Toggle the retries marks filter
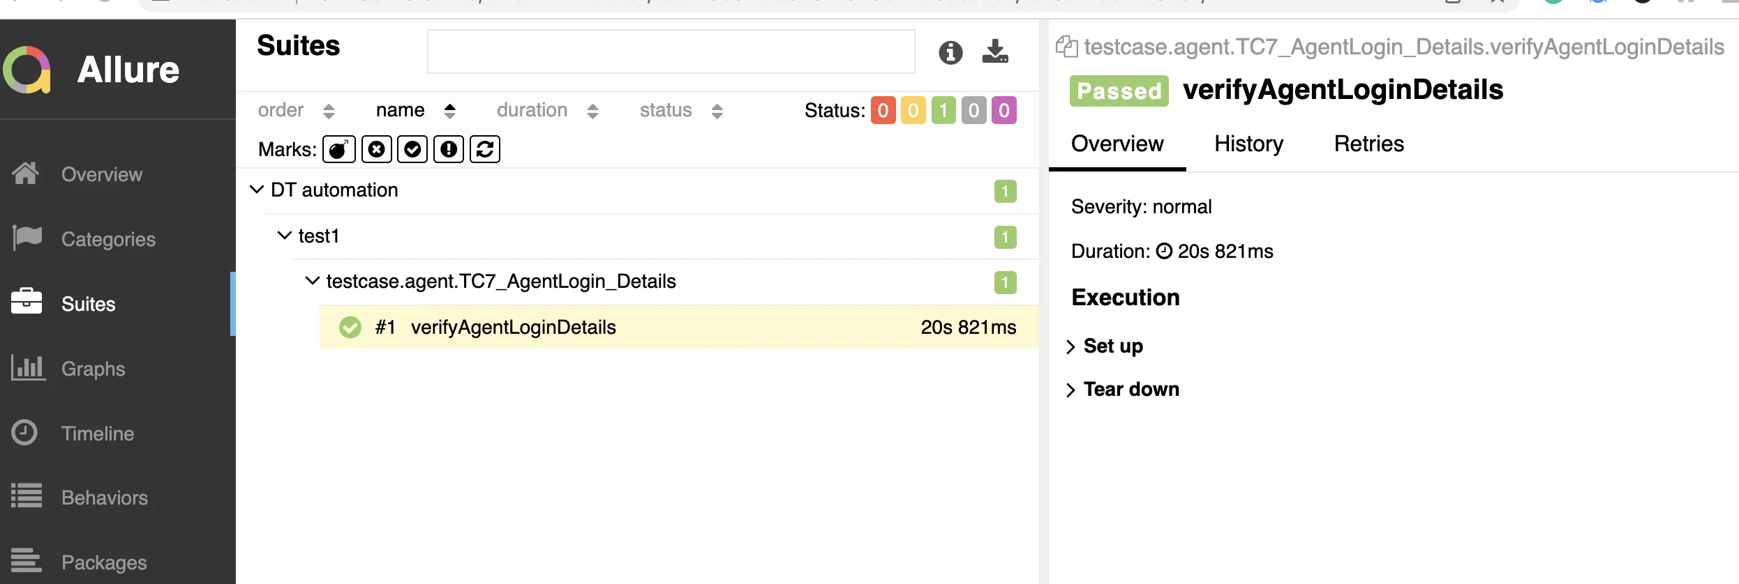This screenshot has width=1739, height=584. [x=485, y=149]
